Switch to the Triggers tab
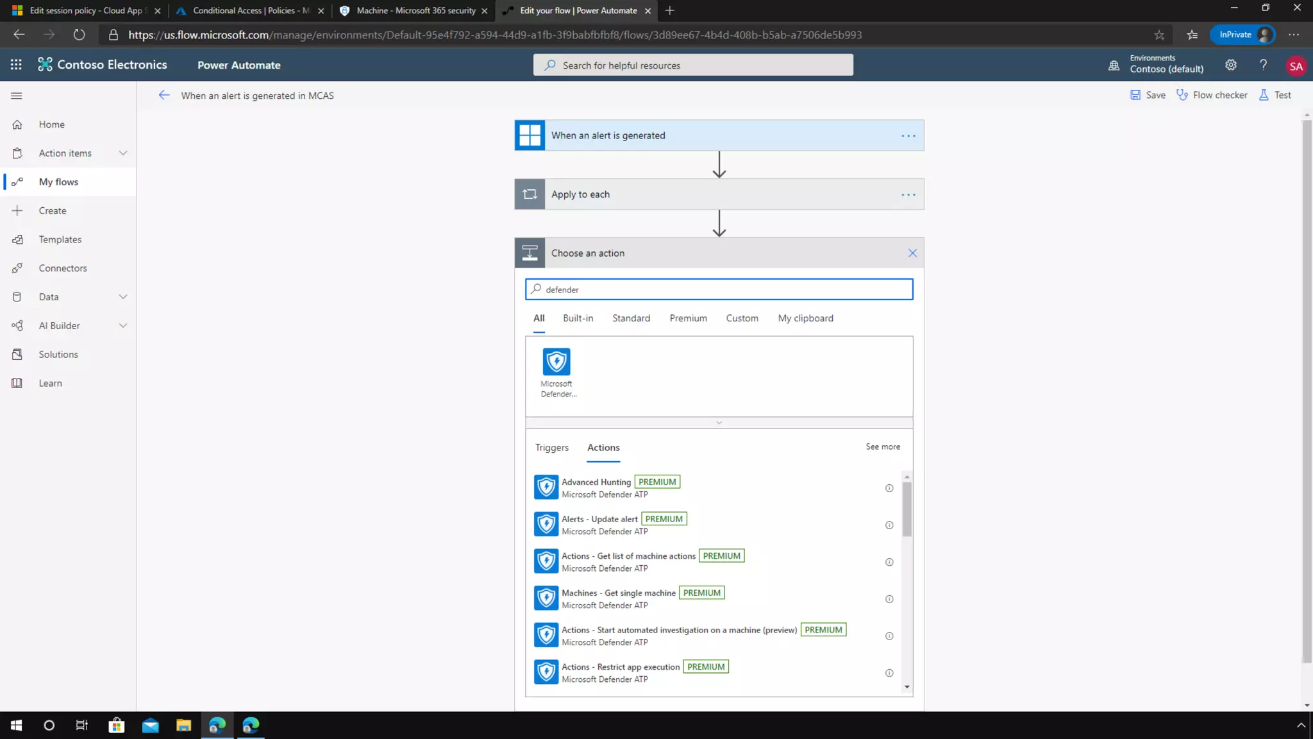The width and height of the screenshot is (1313, 739). (551, 448)
